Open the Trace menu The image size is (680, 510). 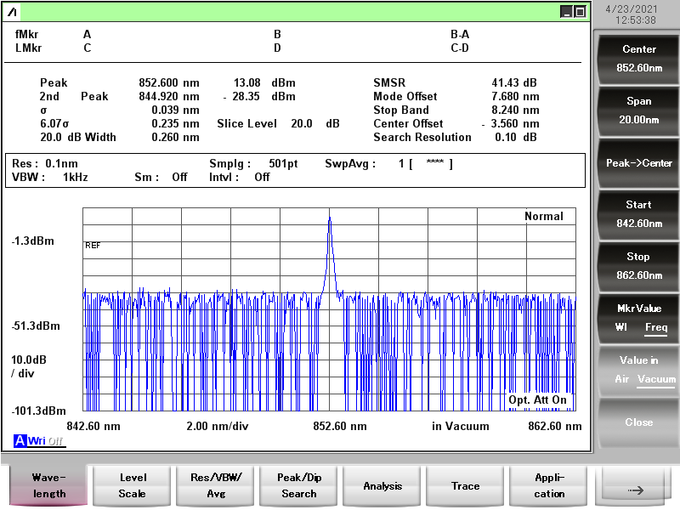pos(466,485)
